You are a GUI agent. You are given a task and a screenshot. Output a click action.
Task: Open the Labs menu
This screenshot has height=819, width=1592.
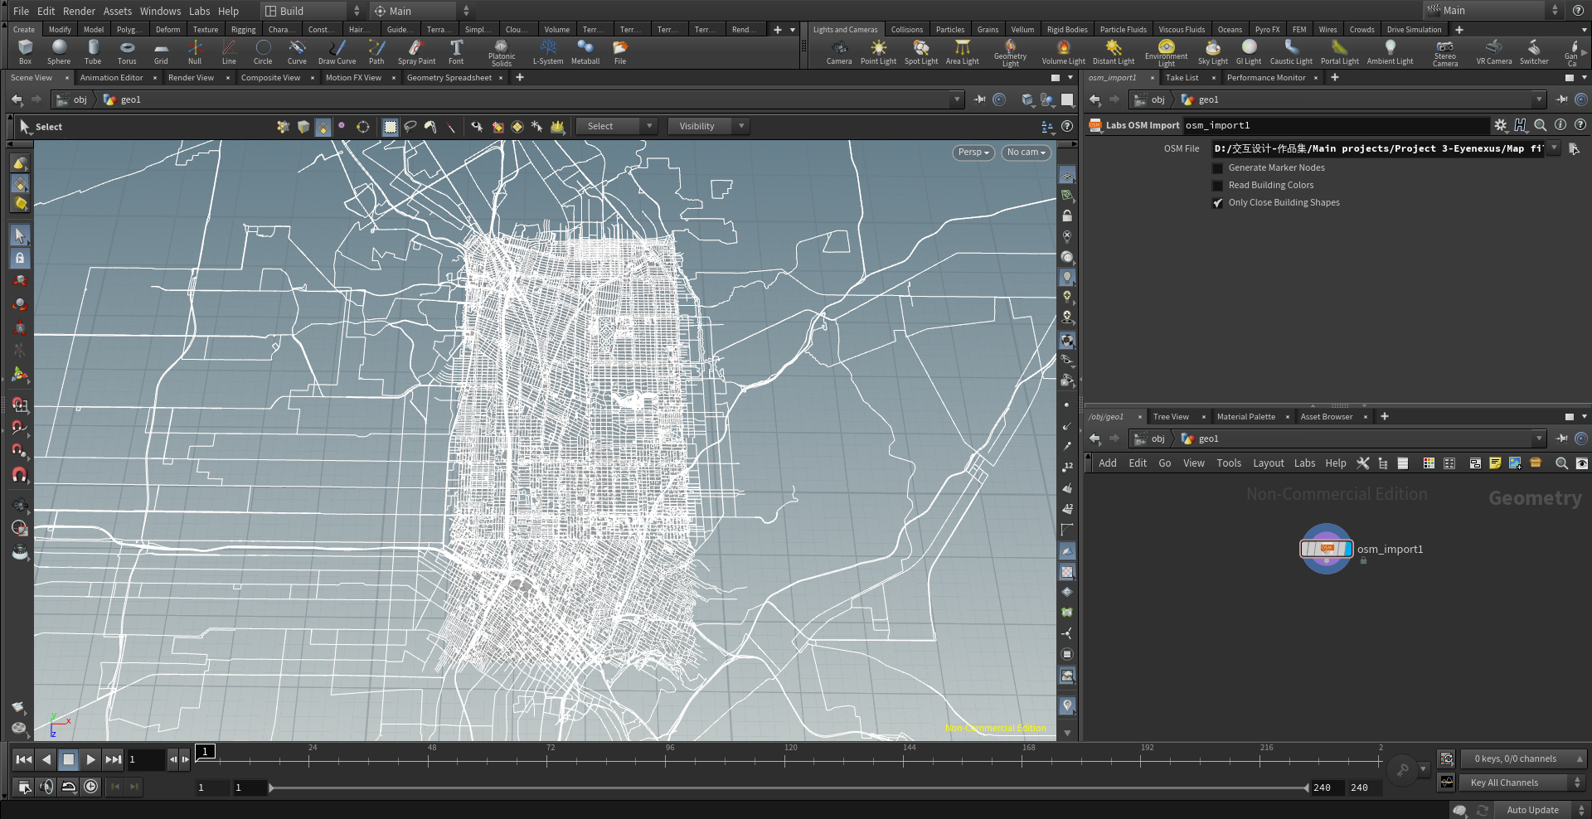tap(199, 11)
